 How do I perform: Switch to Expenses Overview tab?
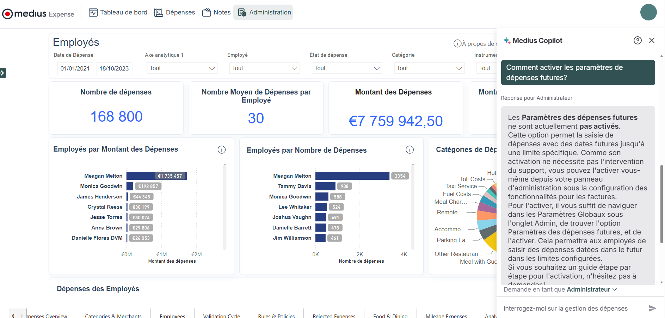[x=47, y=316]
